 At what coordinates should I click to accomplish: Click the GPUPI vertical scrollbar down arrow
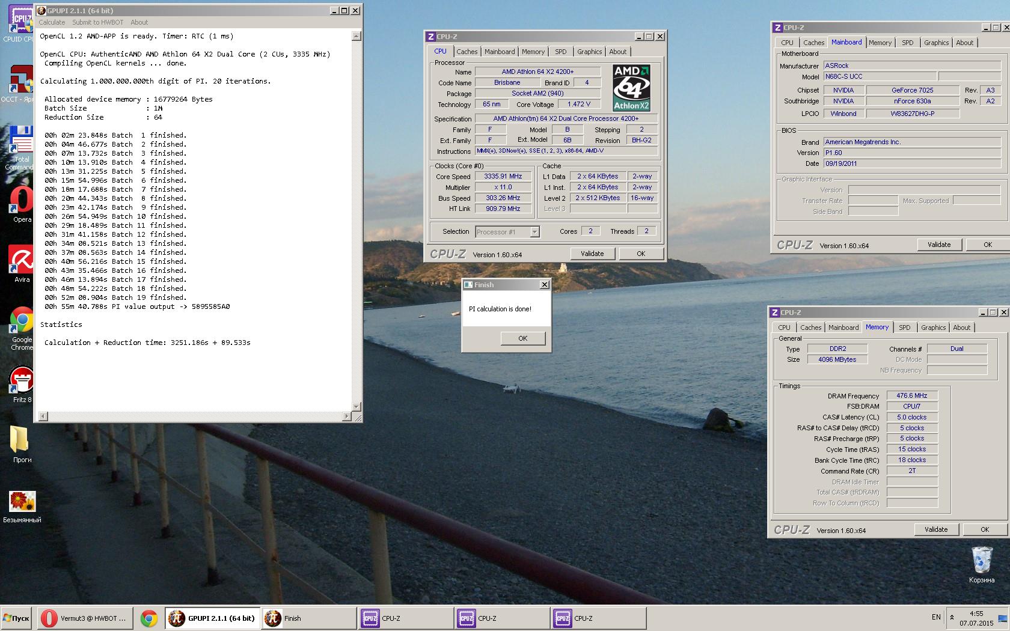356,406
